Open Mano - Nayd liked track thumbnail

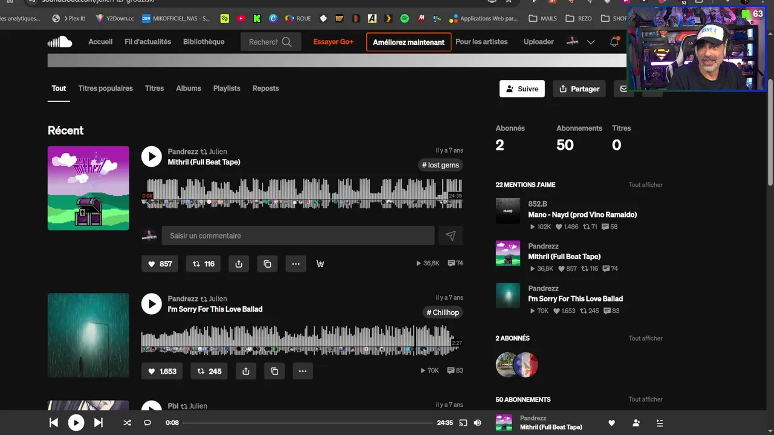click(508, 211)
